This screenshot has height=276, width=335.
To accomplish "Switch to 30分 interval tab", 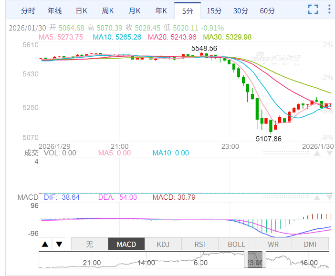I will point(241,10).
